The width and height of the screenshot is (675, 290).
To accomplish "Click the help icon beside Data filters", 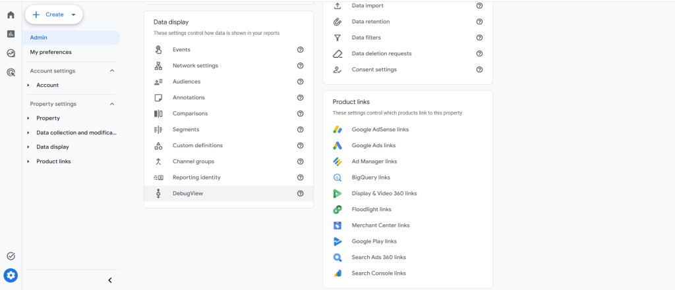I will [480, 37].
